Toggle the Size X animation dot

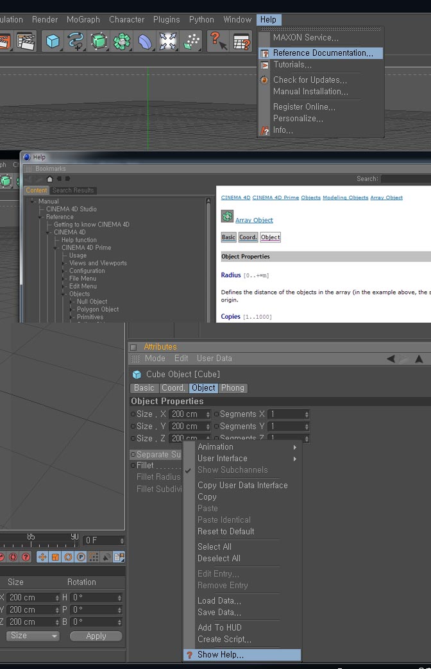[x=133, y=414]
